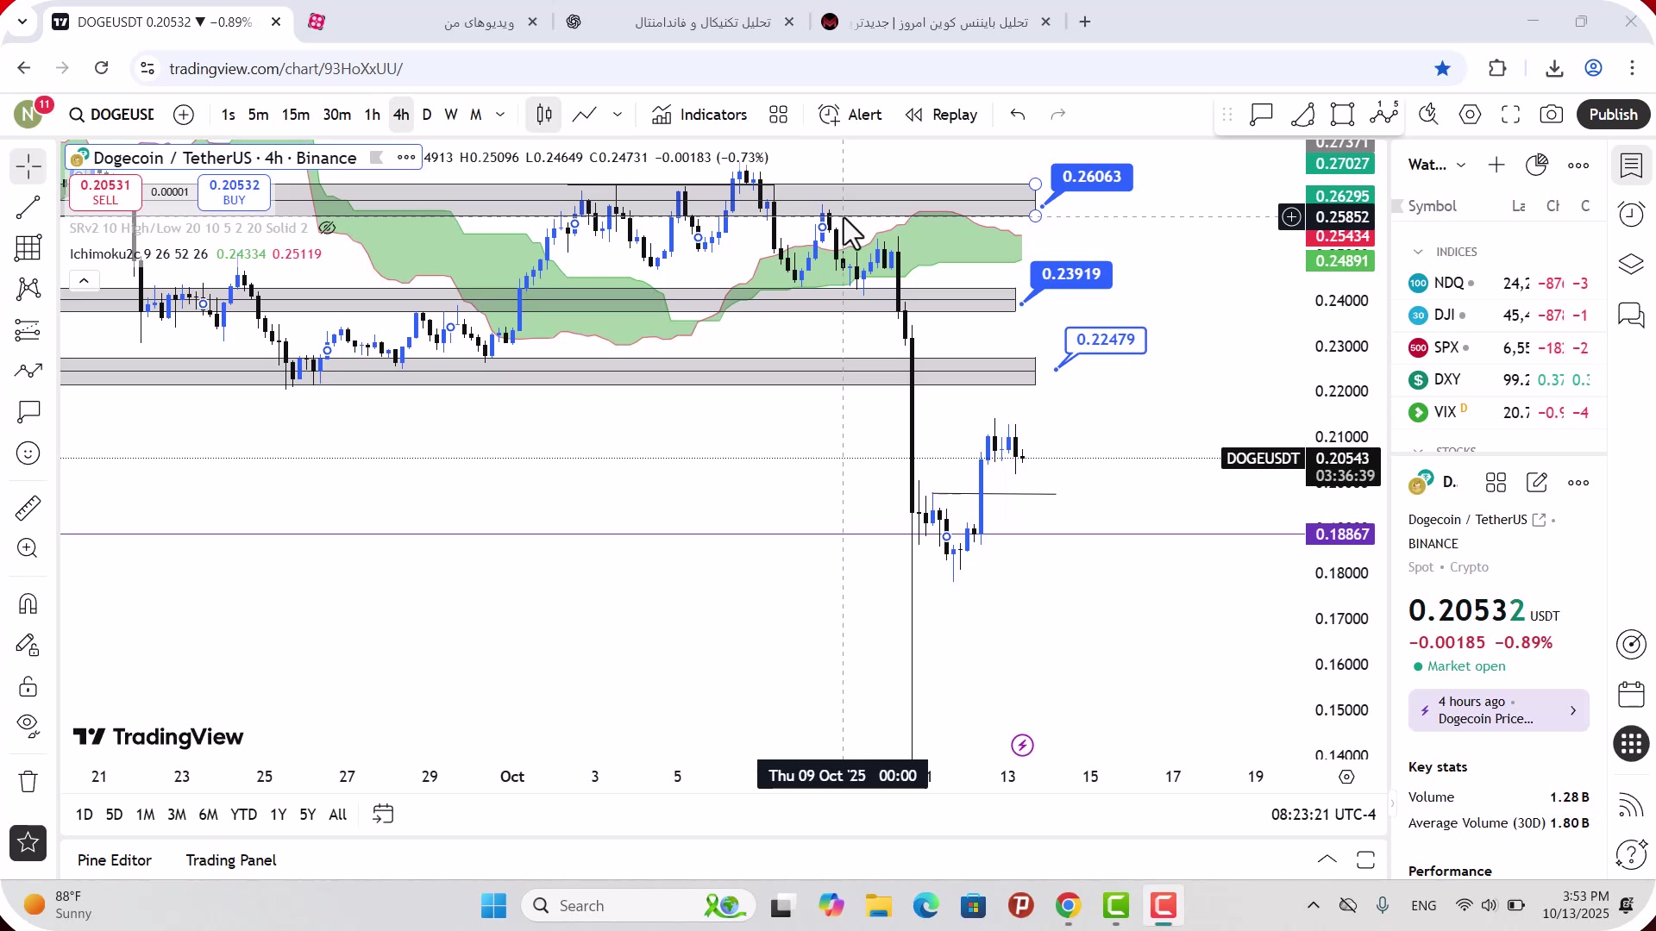Open the forecasting and measurement tools
This screenshot has width=1656, height=931.
28,330
